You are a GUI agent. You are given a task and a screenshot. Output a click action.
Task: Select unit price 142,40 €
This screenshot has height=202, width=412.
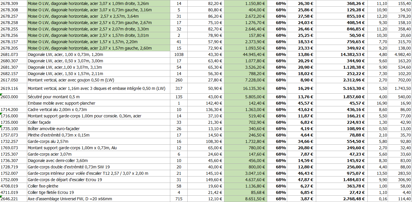tap(206, 103)
